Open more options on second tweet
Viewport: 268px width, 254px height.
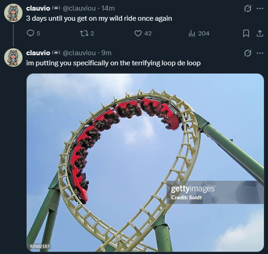[x=260, y=53]
